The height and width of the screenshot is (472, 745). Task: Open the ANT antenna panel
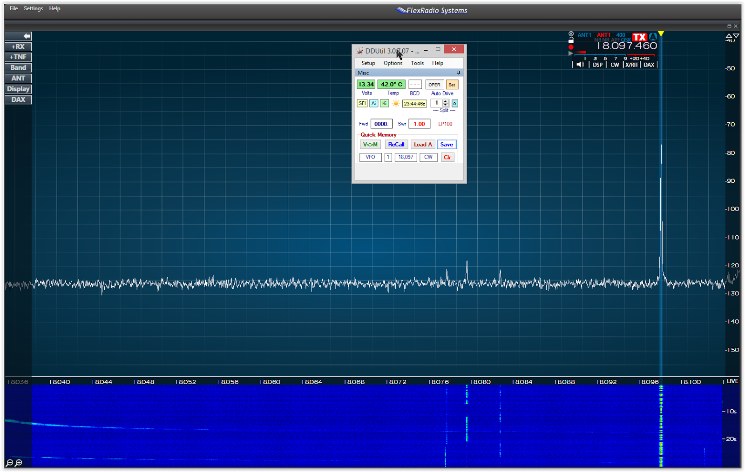pos(18,78)
